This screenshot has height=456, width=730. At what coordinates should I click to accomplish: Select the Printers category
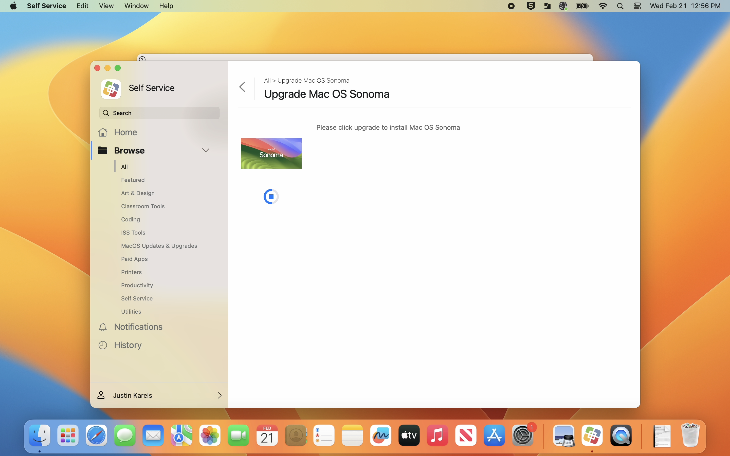click(131, 272)
